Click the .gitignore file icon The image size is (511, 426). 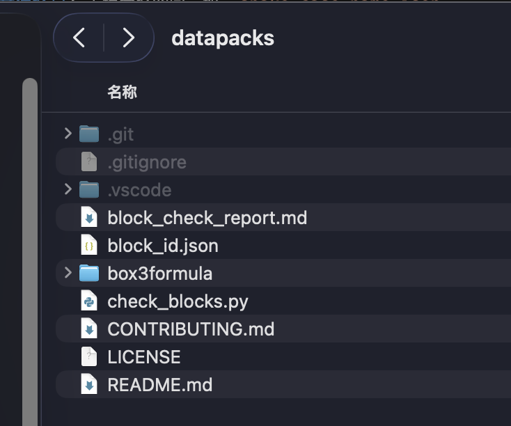pos(89,162)
